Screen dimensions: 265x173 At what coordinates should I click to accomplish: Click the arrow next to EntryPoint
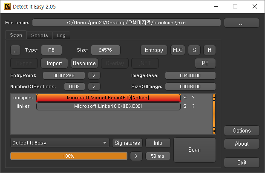(x=94, y=75)
